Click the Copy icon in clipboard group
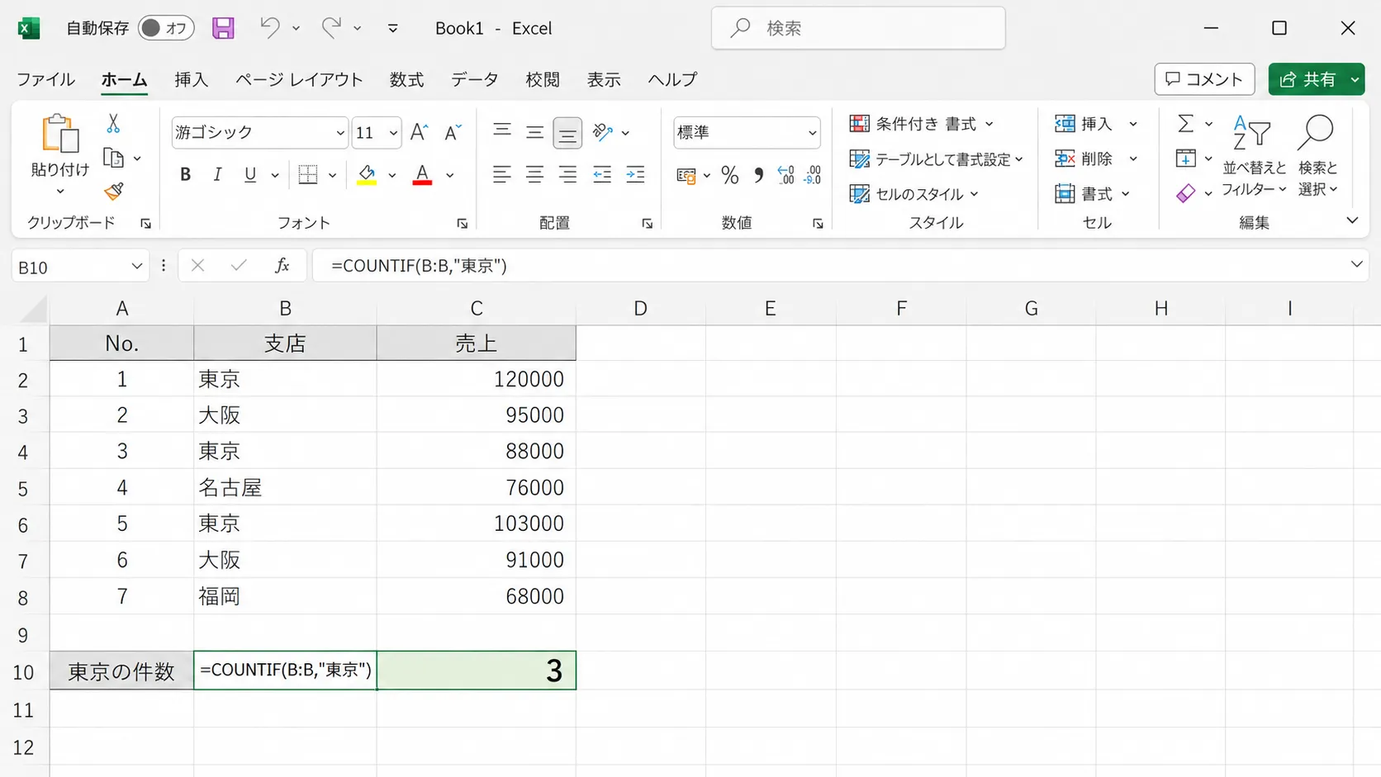 [x=113, y=158]
